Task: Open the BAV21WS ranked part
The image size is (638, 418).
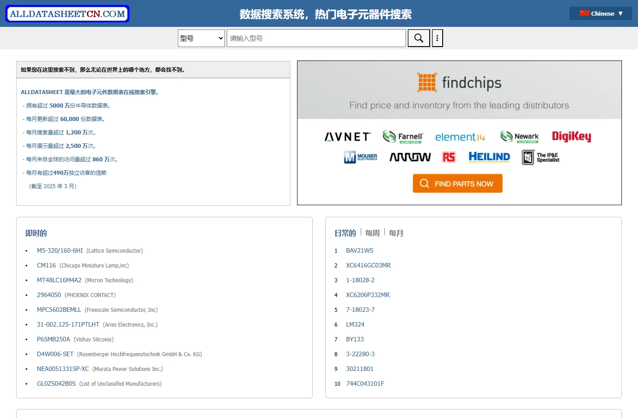Action: click(x=359, y=250)
